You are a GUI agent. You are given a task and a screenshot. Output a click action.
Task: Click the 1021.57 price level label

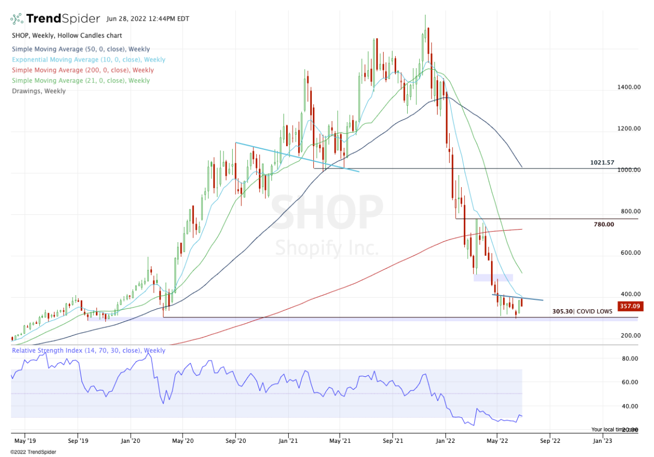(602, 163)
